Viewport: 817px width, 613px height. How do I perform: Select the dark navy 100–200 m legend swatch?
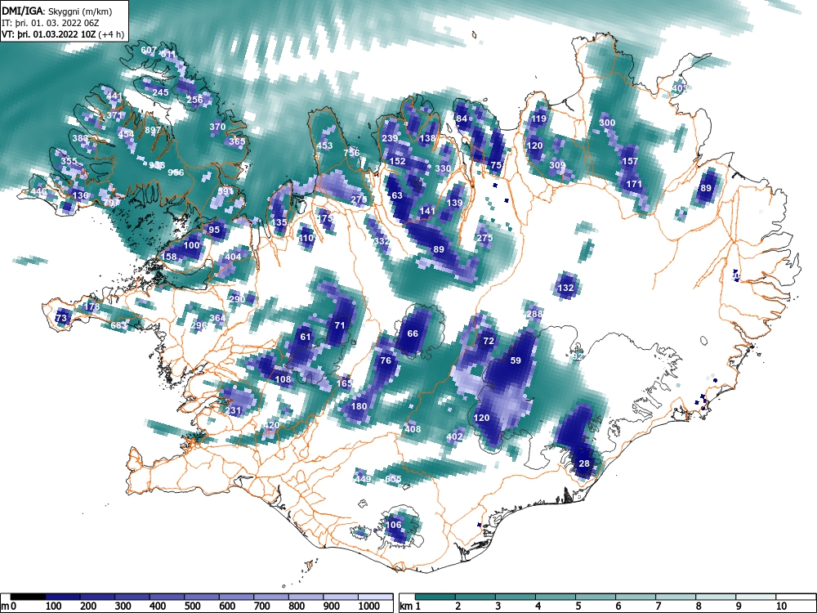click(63, 597)
